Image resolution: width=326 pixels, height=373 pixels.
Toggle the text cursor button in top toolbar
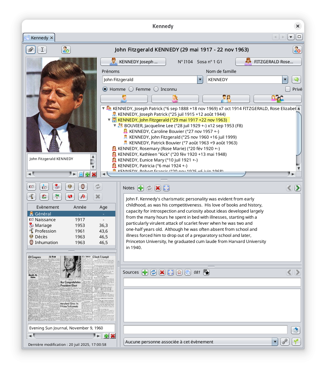click(42, 50)
